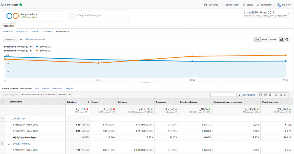Set chart granularity to Week
294x154 pixels.
coord(264,40)
